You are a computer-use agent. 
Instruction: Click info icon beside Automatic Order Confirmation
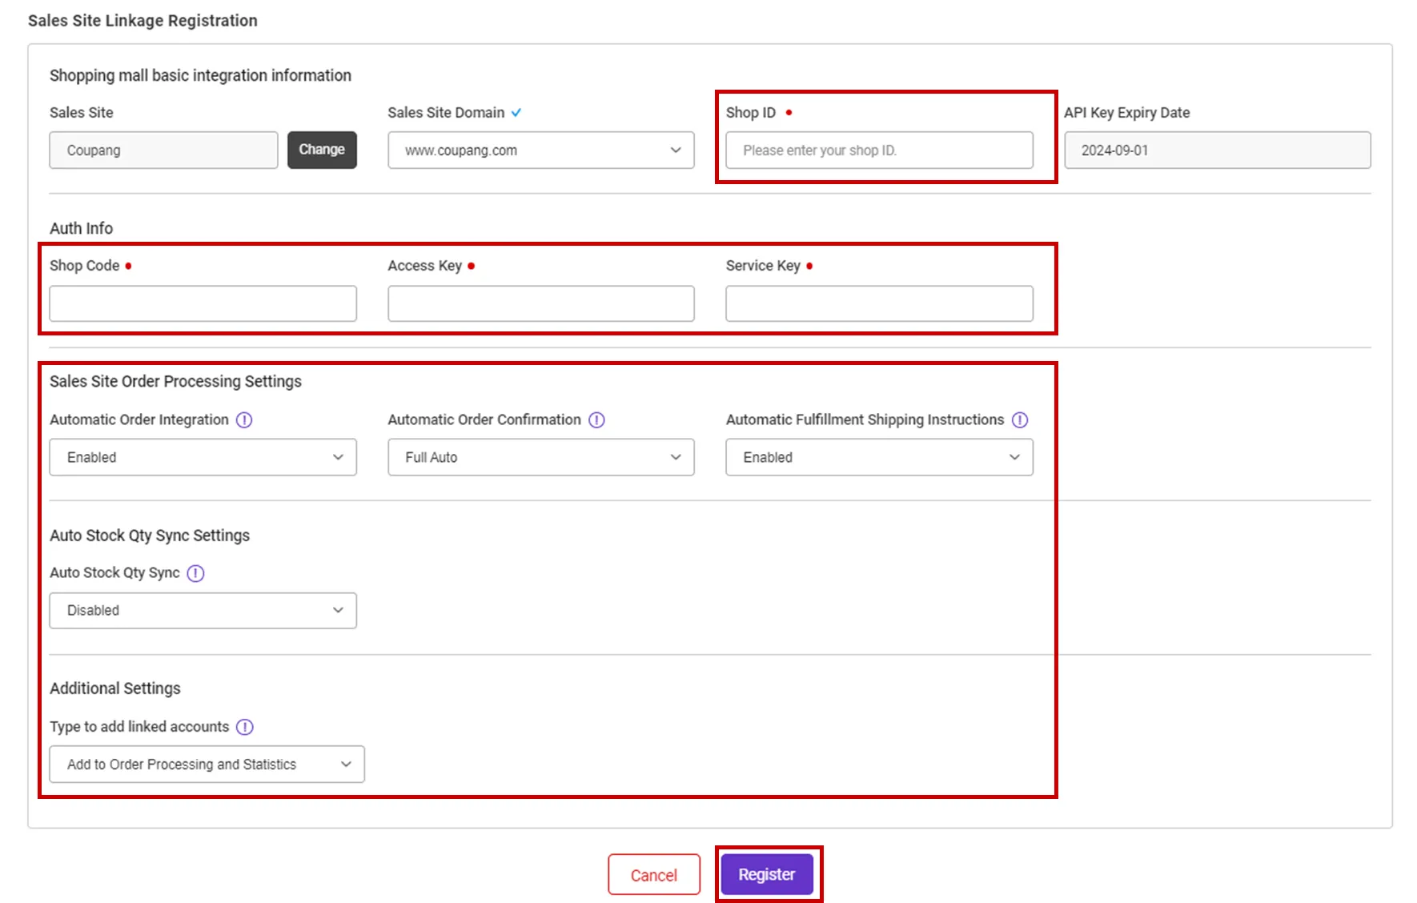(x=596, y=420)
